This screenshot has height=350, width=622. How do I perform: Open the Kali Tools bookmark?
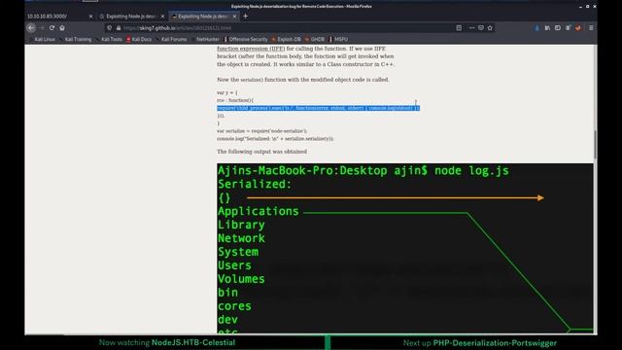(x=110, y=39)
